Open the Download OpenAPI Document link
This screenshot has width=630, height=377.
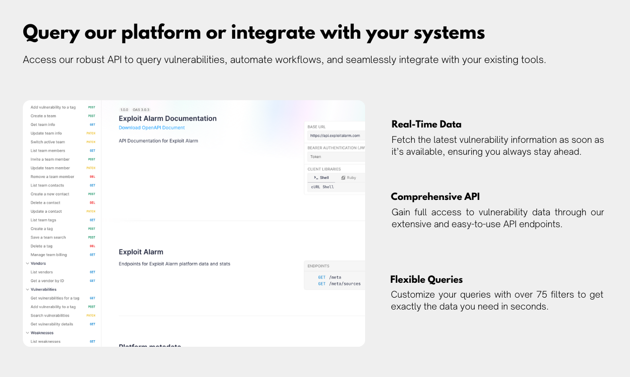pyautogui.click(x=152, y=127)
